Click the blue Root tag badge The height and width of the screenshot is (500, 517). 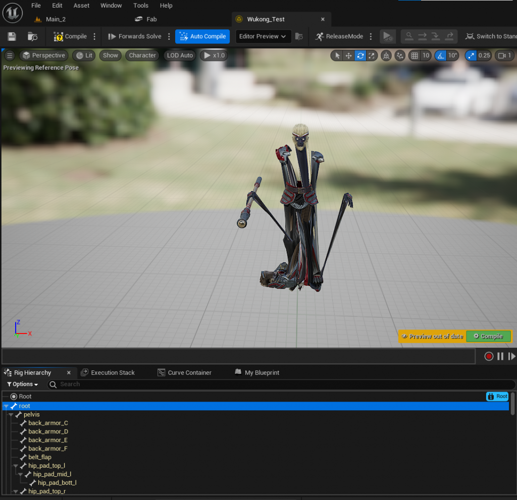[x=497, y=396]
